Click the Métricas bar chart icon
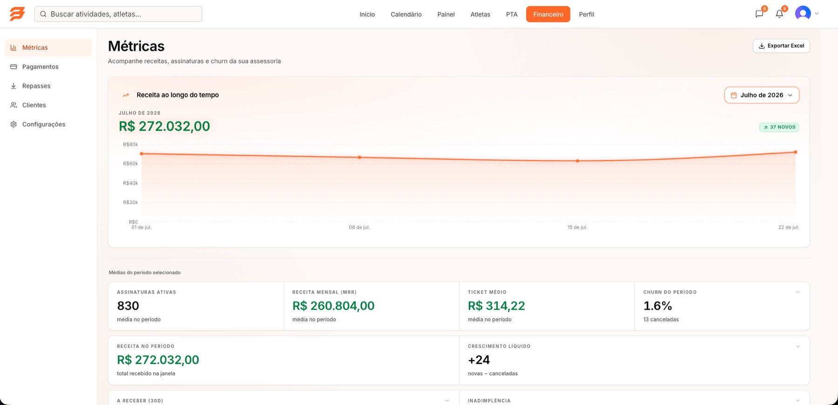The width and height of the screenshot is (838, 405). pos(14,47)
